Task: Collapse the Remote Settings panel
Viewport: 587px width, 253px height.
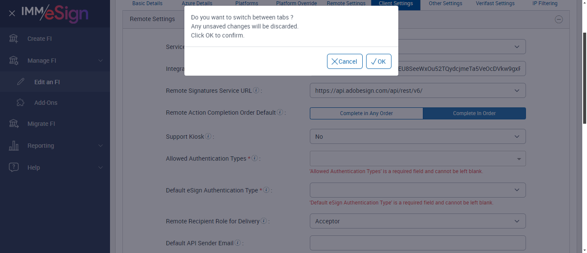Action: [559, 19]
